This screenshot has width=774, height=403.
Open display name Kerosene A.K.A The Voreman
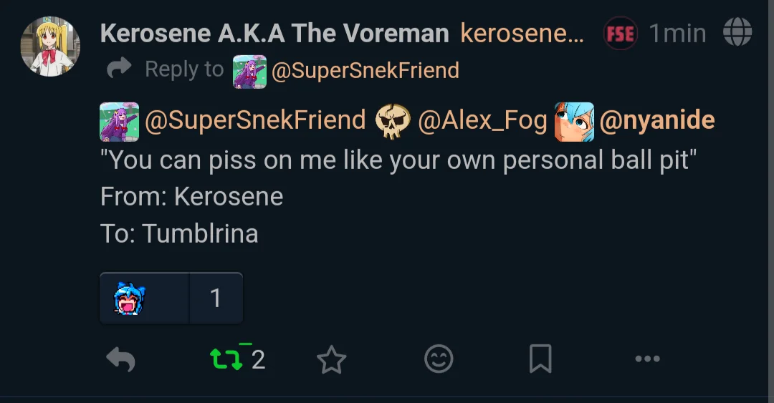274,33
